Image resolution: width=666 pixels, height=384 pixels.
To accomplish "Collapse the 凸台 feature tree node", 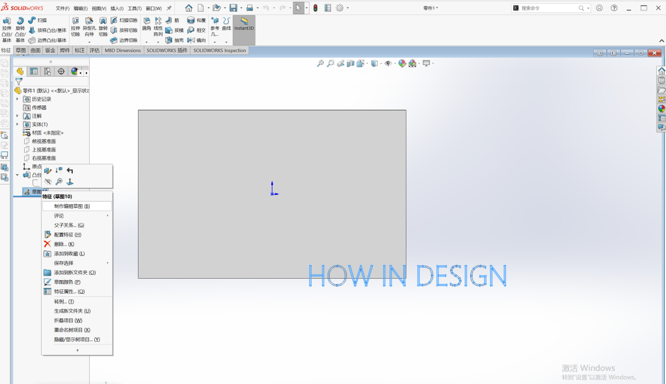I will (x=18, y=175).
